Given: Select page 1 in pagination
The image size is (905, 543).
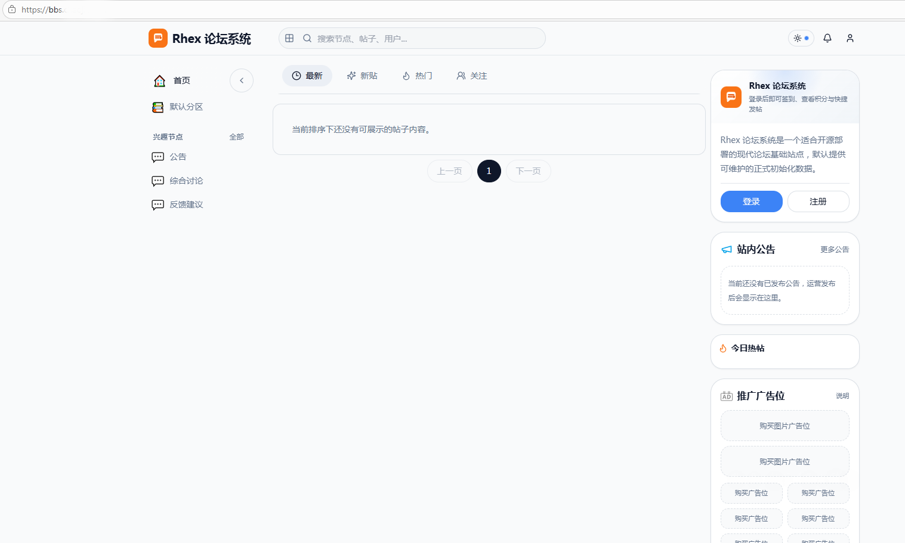Looking at the screenshot, I should pyautogui.click(x=489, y=171).
